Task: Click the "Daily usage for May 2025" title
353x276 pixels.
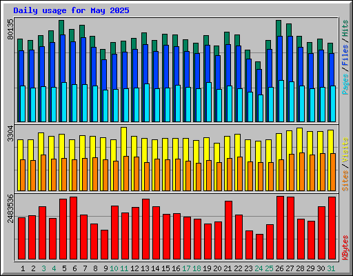Action: tap(71, 10)
